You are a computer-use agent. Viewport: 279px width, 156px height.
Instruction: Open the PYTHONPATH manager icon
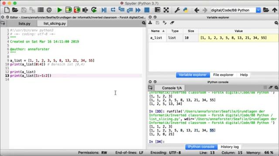click(186, 10)
